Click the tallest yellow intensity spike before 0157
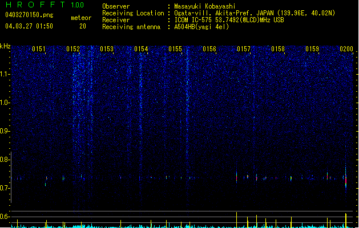Viewport: 359px width, 228px height. pos(236,220)
